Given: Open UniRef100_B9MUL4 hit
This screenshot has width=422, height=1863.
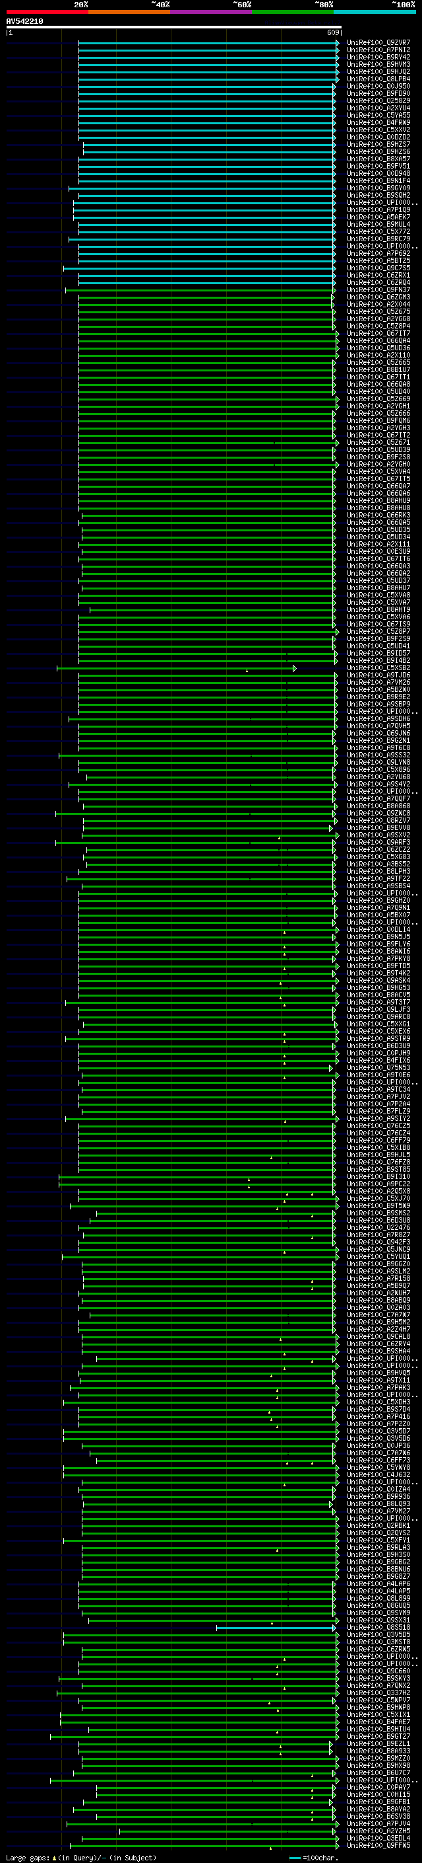Looking at the screenshot, I should [x=378, y=224].
